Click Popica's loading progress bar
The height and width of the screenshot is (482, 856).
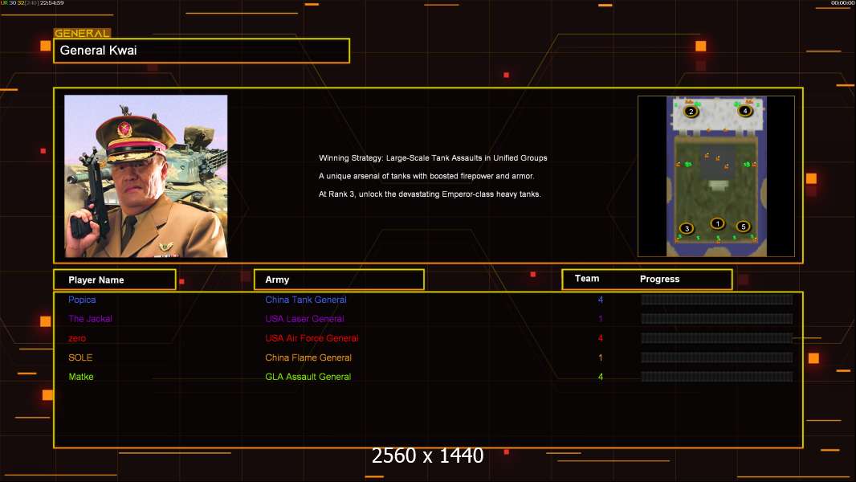[x=717, y=299]
